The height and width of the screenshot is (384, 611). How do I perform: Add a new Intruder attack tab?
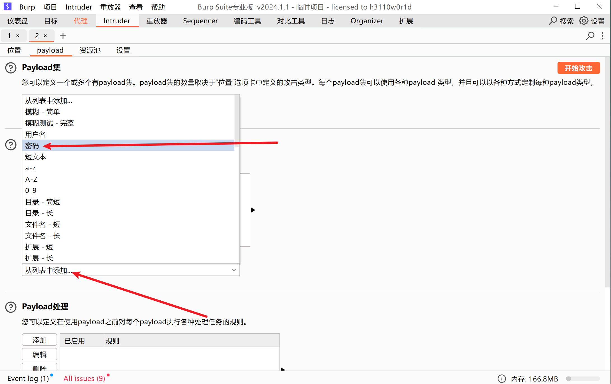point(63,36)
